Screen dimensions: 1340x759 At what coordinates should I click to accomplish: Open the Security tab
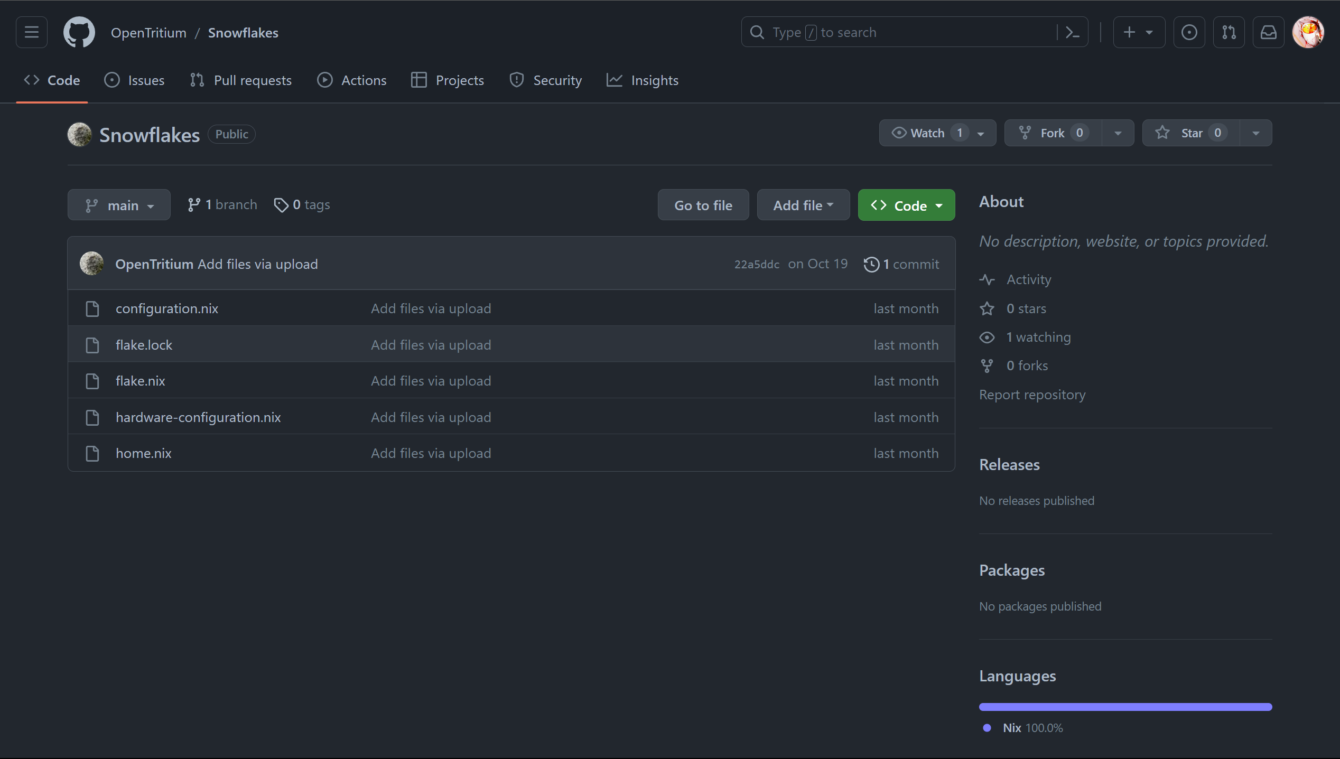pos(545,80)
